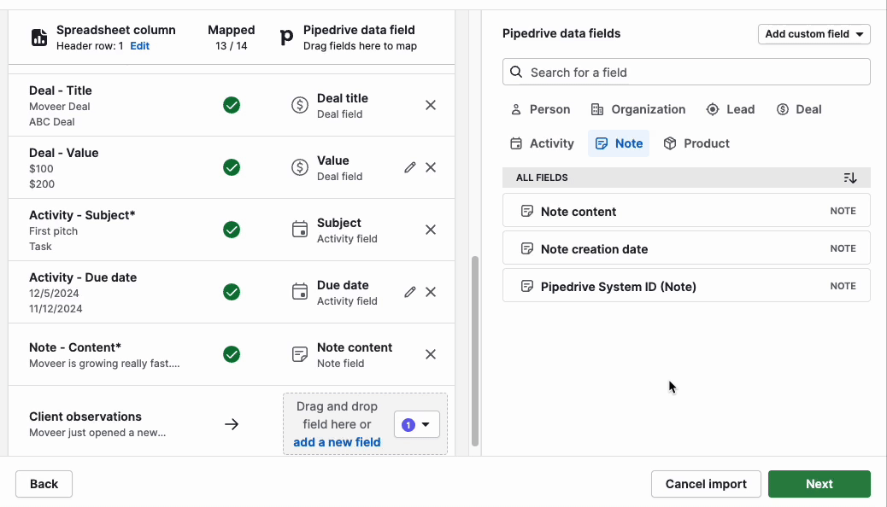This screenshot has width=887, height=507.
Task: Click the green checkmark for Deal - Title
Action: 232,105
